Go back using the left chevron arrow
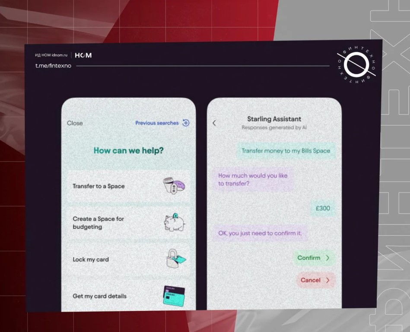This screenshot has width=410, height=332. coord(214,123)
